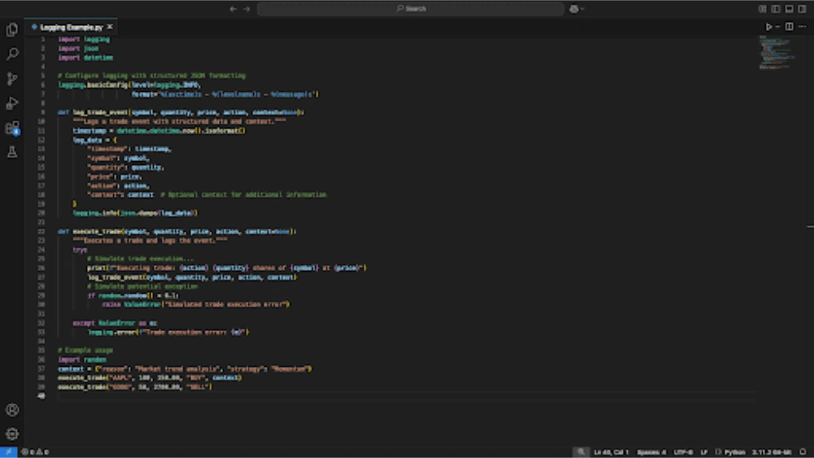The height and width of the screenshot is (458, 814).
Task: Click the execute_trade GOOG line
Action: tap(135, 387)
